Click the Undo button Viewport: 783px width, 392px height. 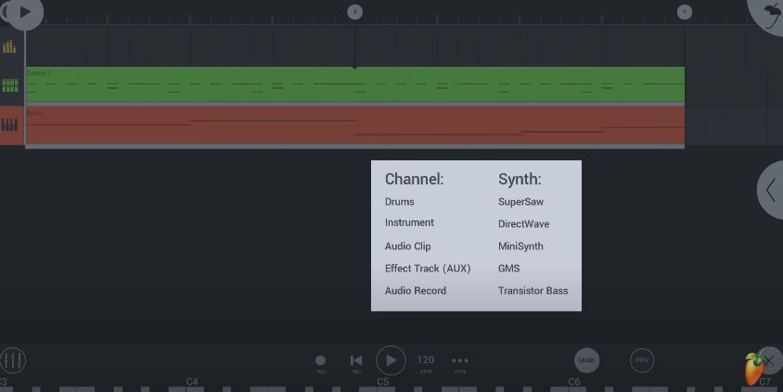pyautogui.click(x=586, y=360)
